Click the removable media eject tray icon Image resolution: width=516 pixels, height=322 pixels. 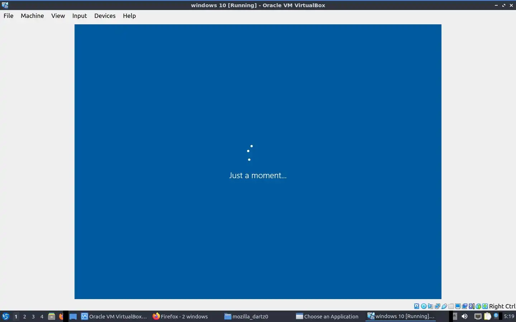455,316
